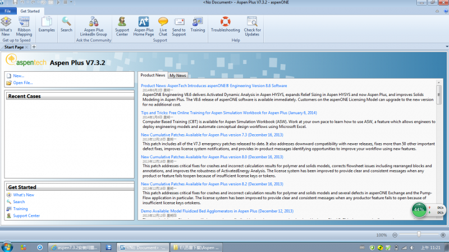Click the zoom out minus button

pos(395,235)
